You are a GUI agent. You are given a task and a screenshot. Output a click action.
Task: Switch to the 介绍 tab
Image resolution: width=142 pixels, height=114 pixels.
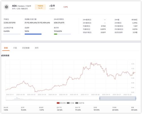tap(15, 48)
